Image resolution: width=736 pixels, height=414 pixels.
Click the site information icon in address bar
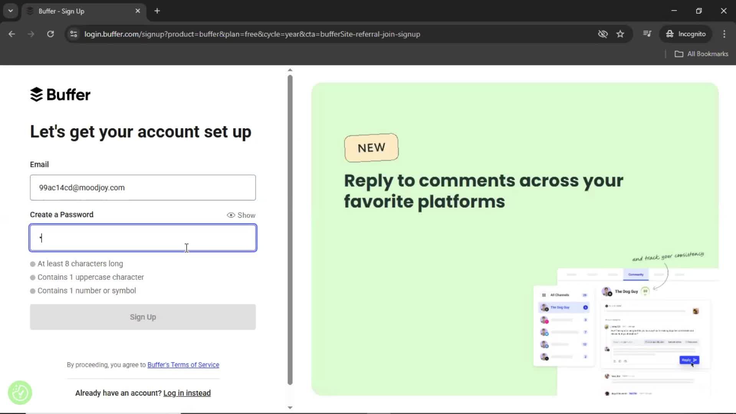(73, 34)
